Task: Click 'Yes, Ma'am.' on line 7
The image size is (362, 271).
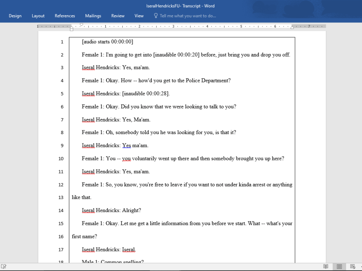Action: pyautogui.click(x=136, y=120)
